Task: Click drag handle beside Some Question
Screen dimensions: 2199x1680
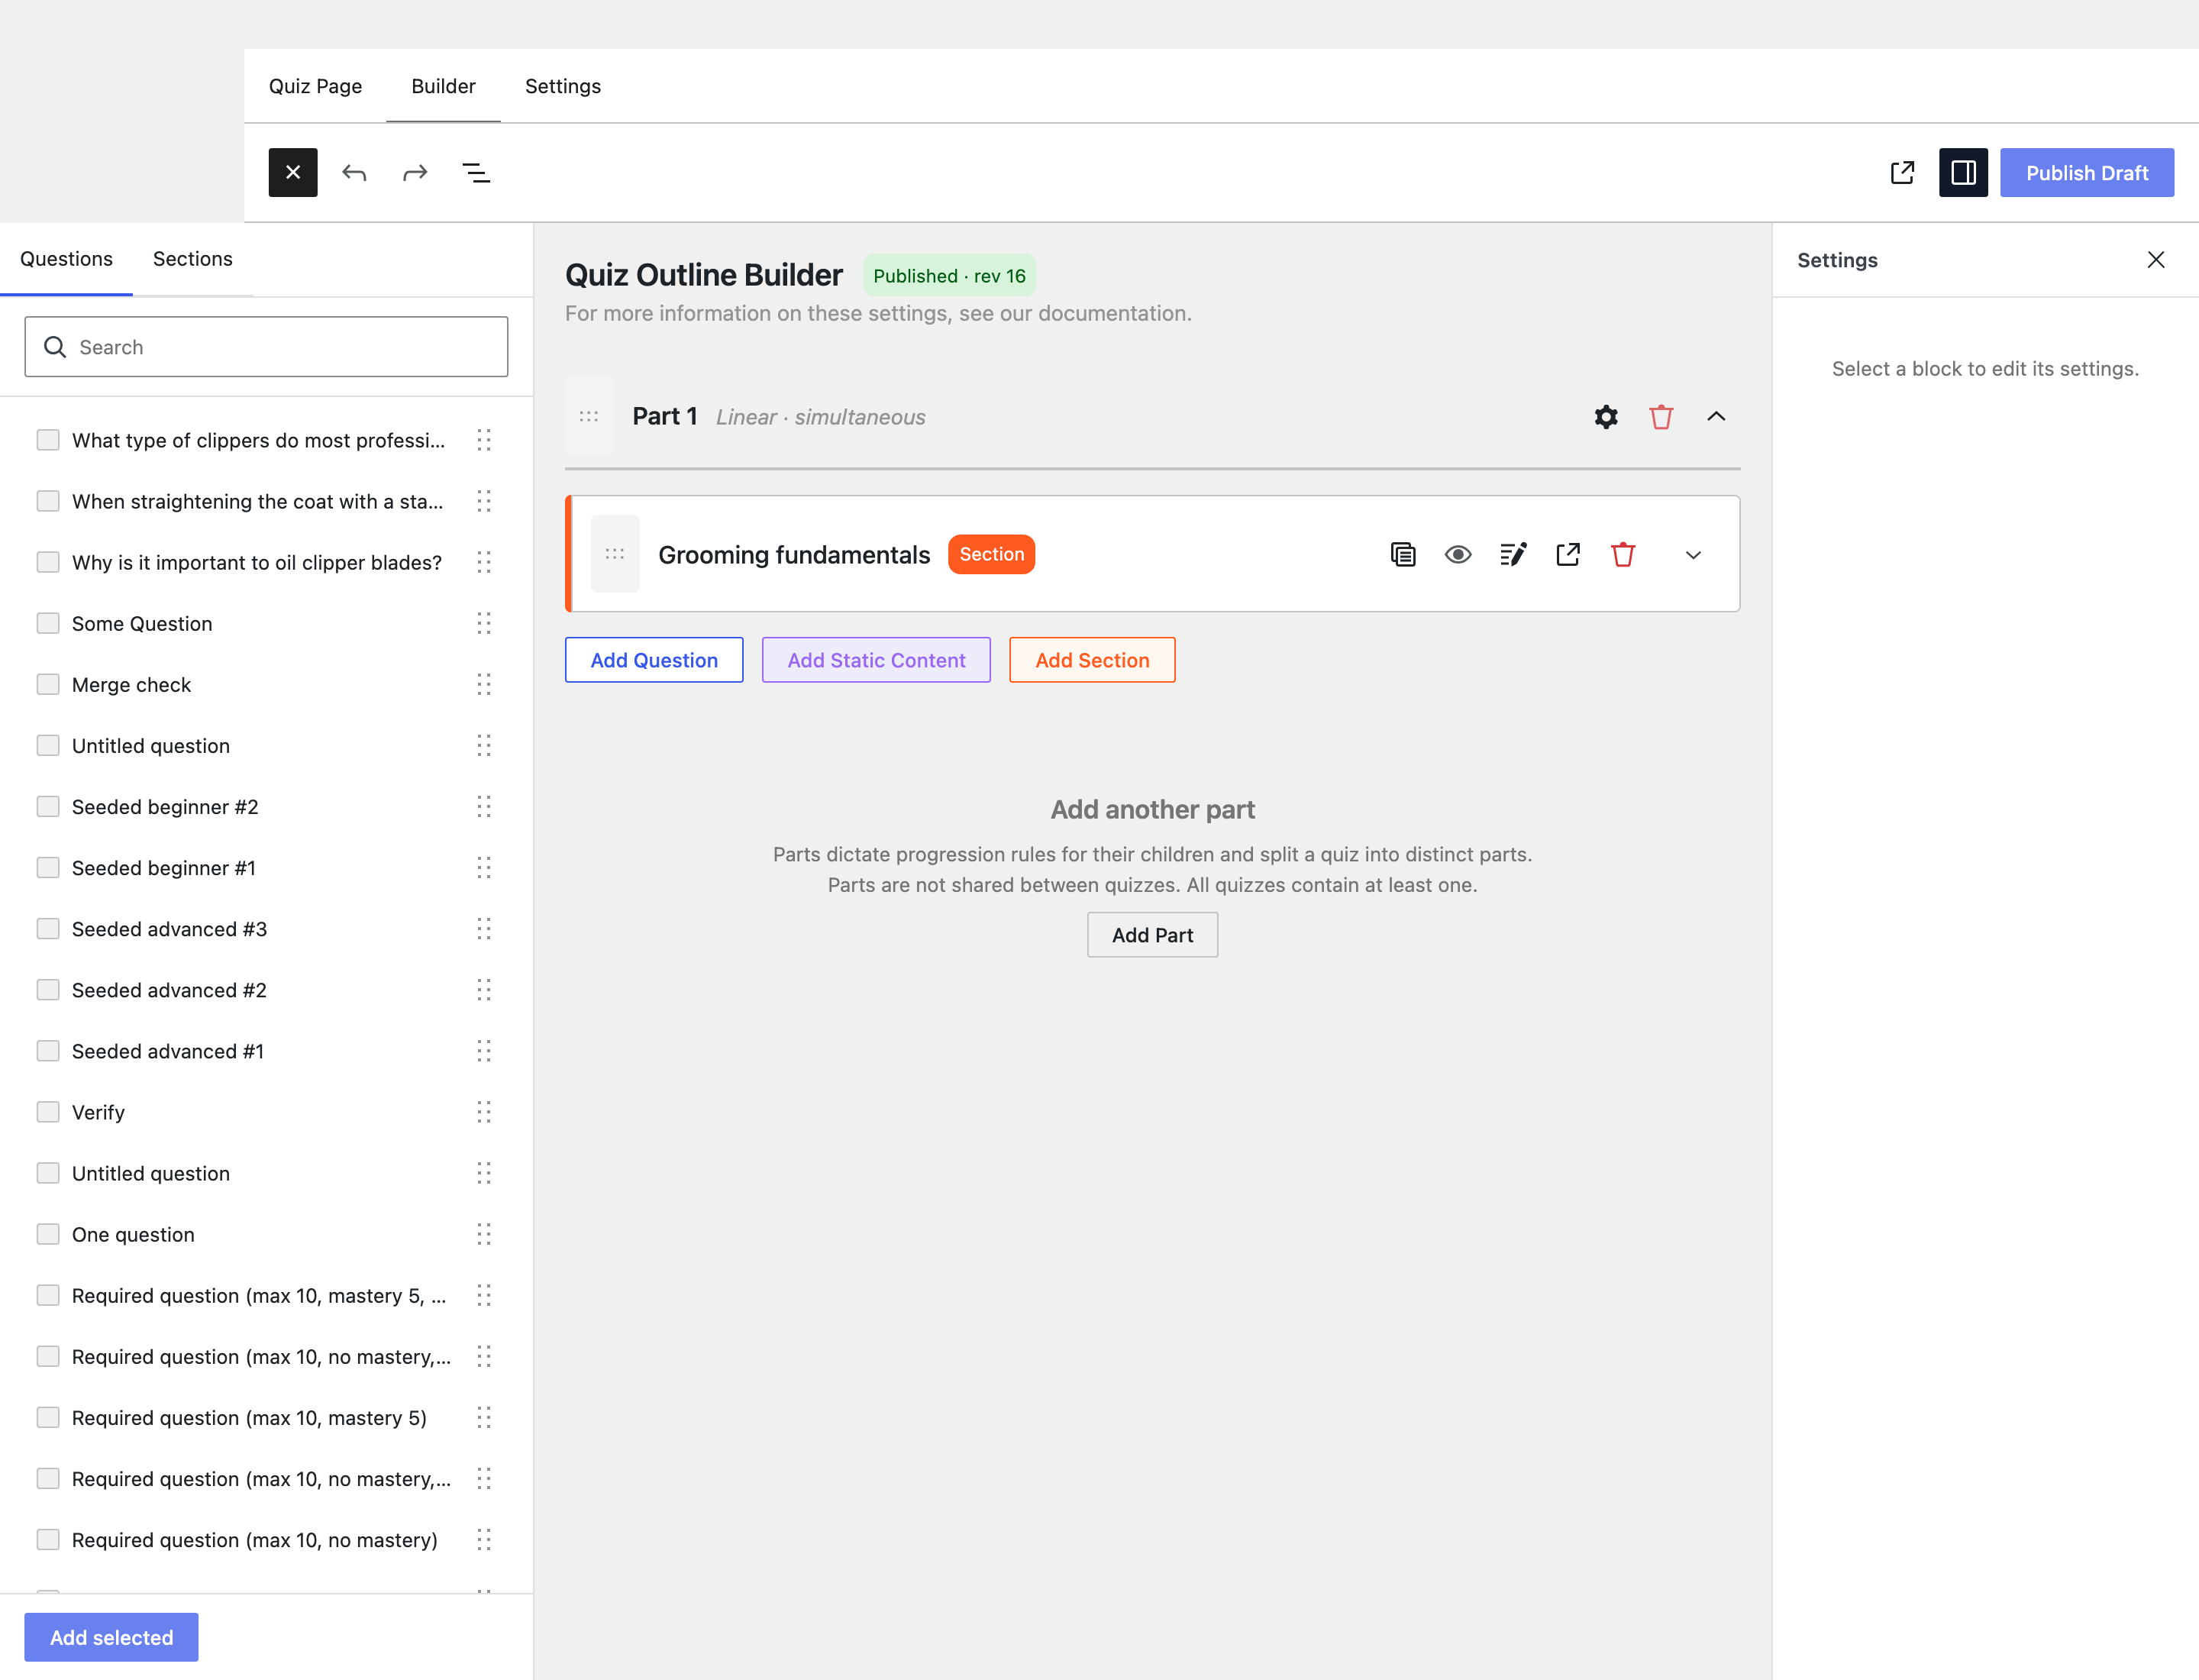Action: pyautogui.click(x=484, y=623)
